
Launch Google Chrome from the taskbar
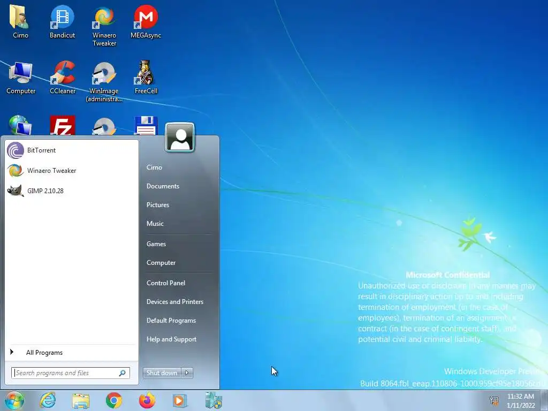[114, 400]
